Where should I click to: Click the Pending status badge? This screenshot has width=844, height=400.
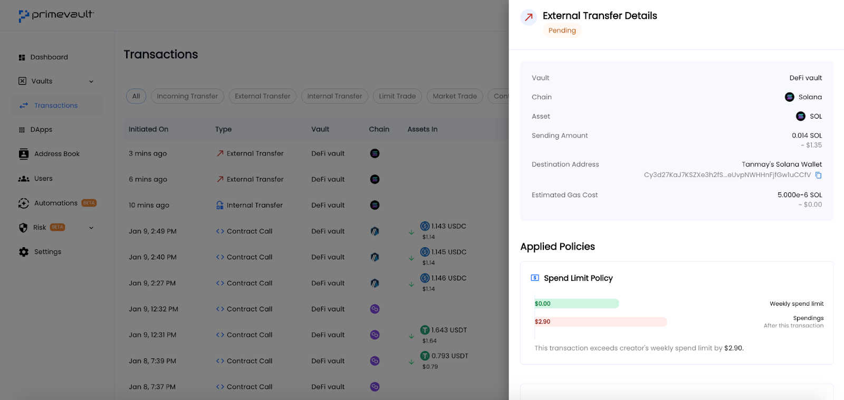[562, 31]
